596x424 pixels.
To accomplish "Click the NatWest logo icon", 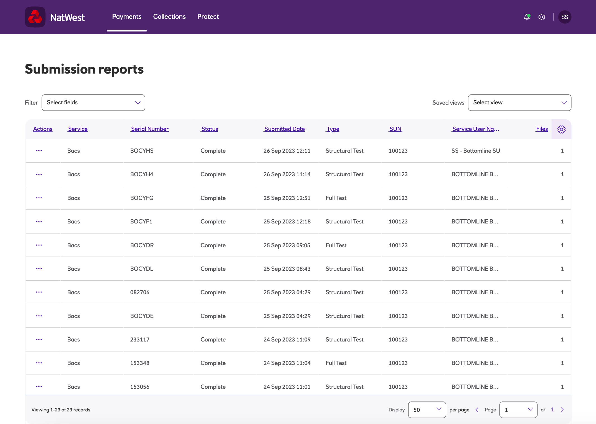I will (x=35, y=17).
